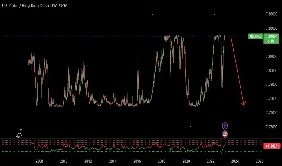The image size is (282, 166).
Task: Click the 2022 time axis label
Action: [x=211, y=161]
